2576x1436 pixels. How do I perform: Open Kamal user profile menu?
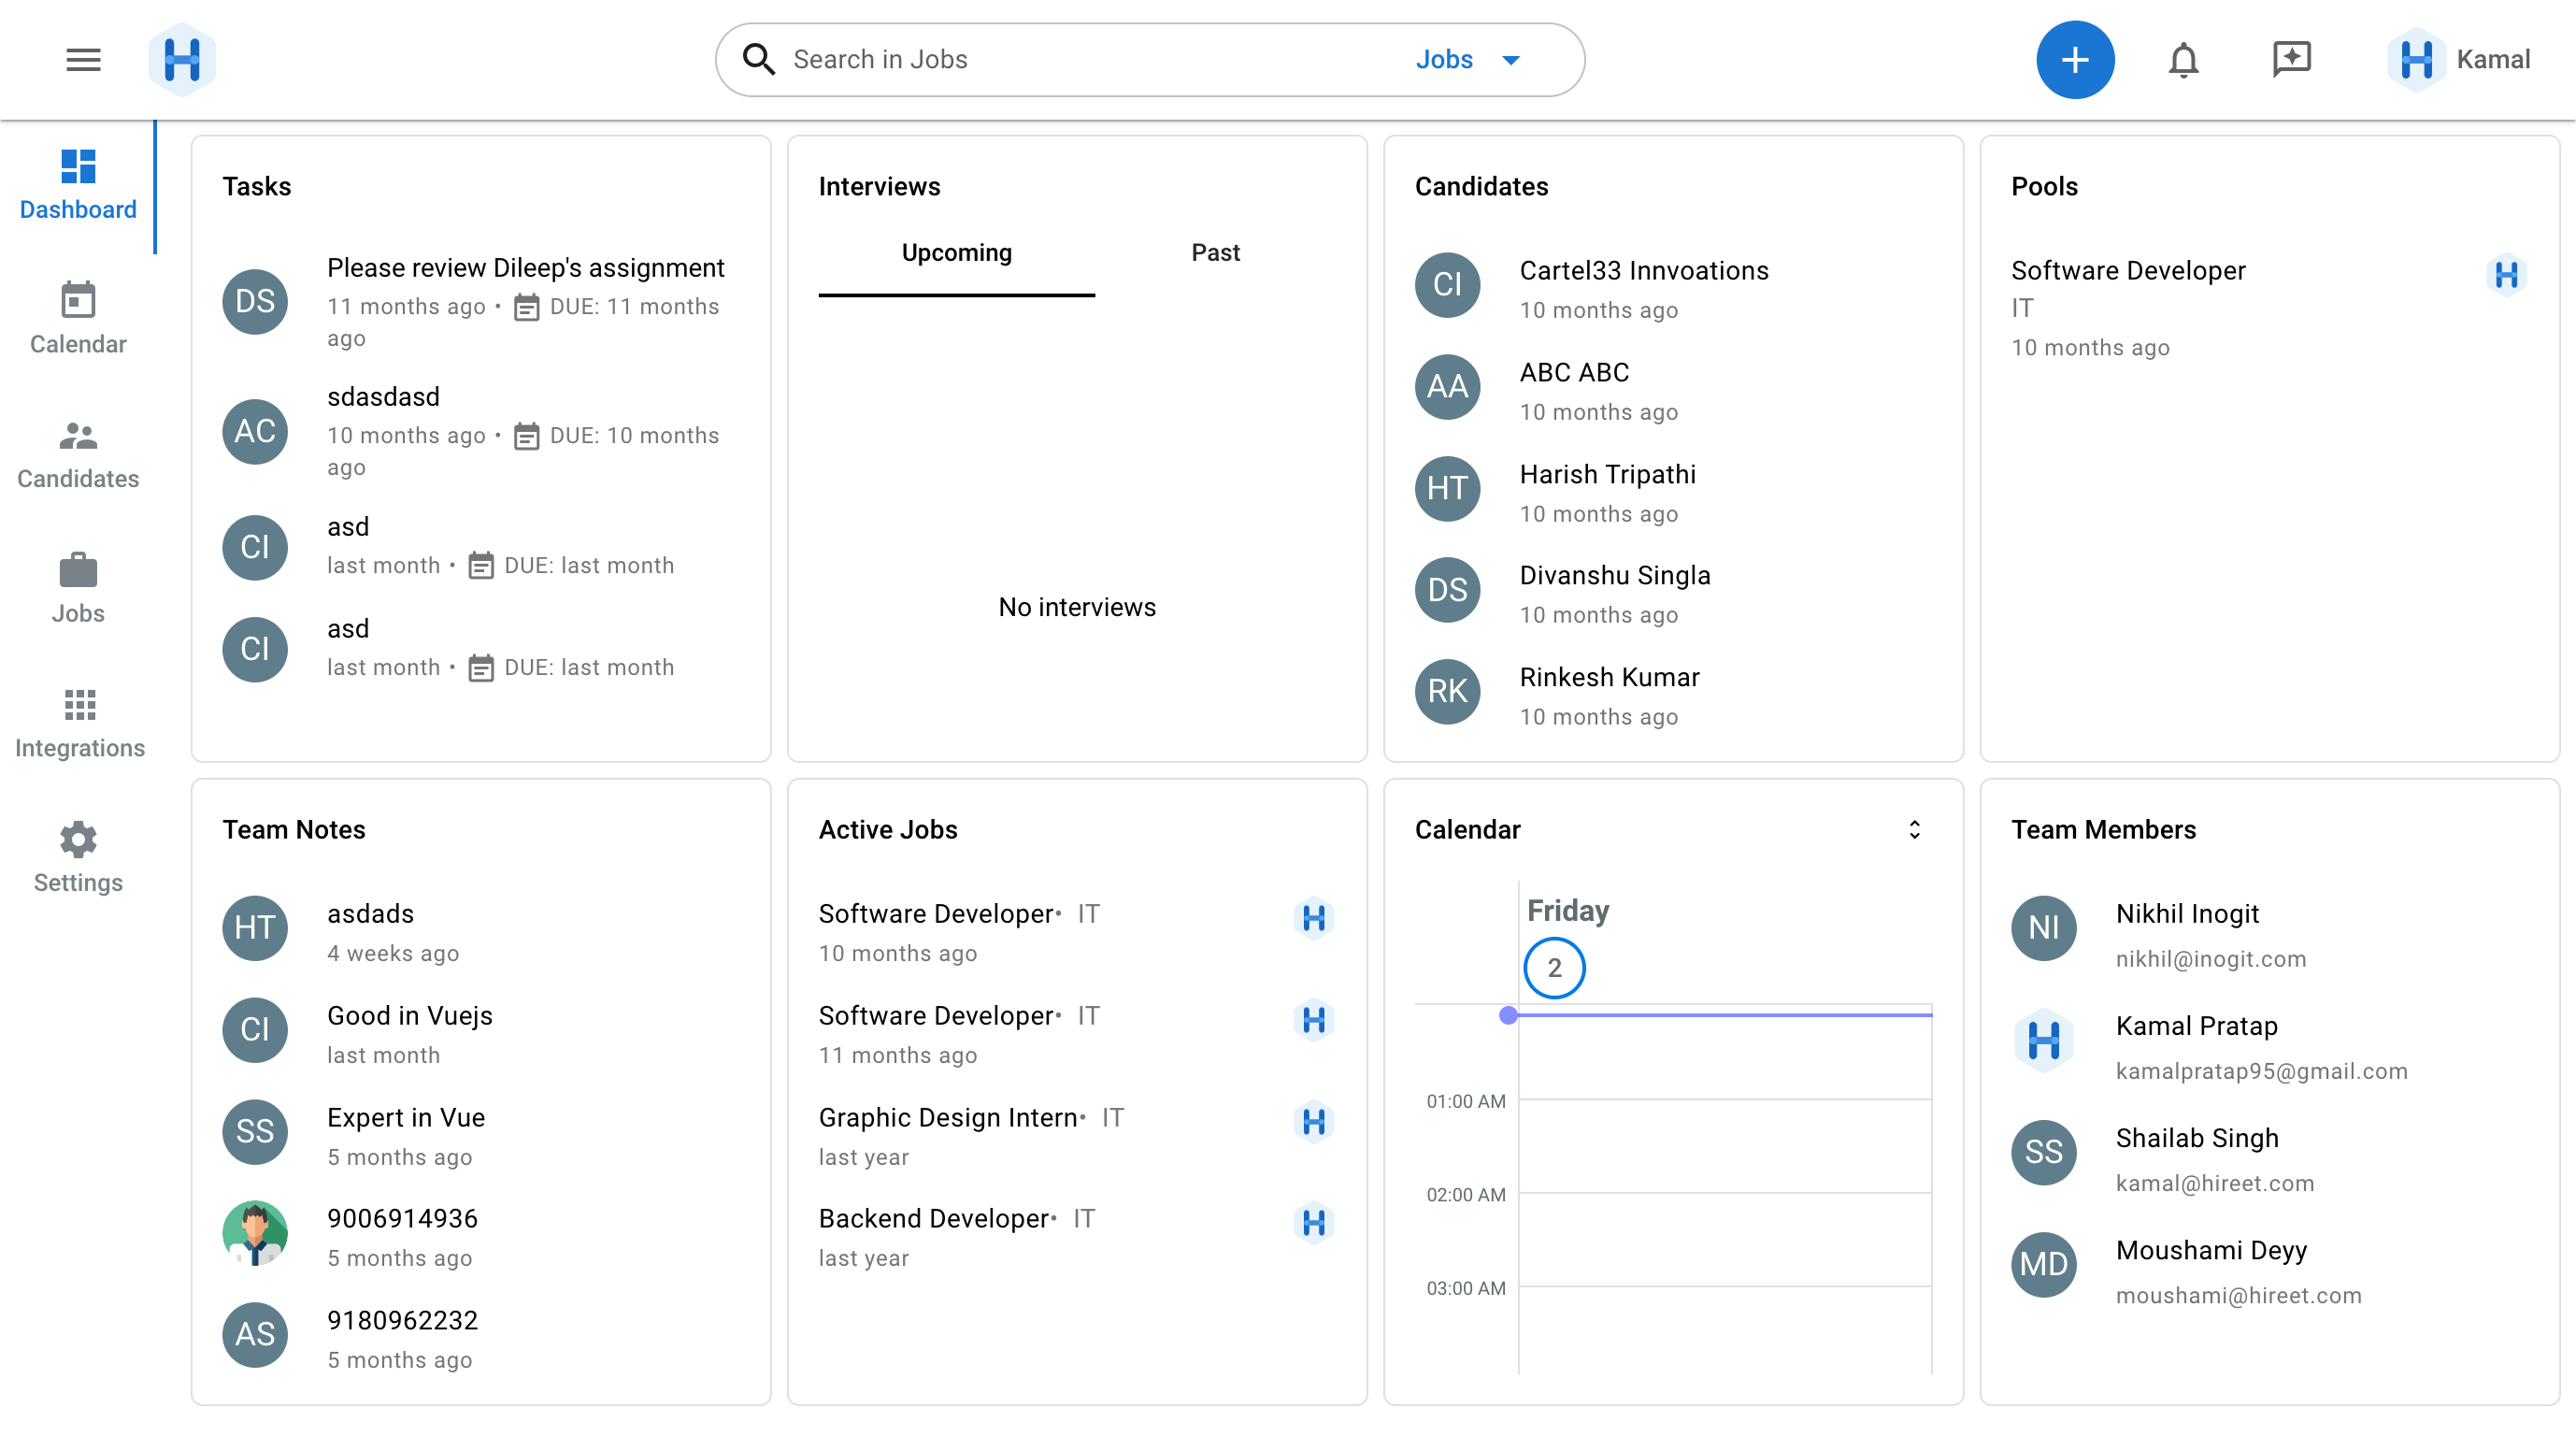(2458, 60)
